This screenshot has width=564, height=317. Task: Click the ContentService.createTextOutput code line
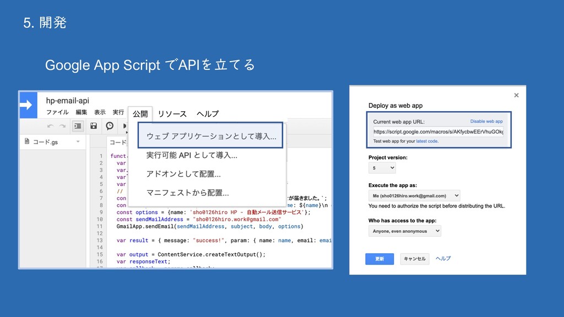point(191,254)
